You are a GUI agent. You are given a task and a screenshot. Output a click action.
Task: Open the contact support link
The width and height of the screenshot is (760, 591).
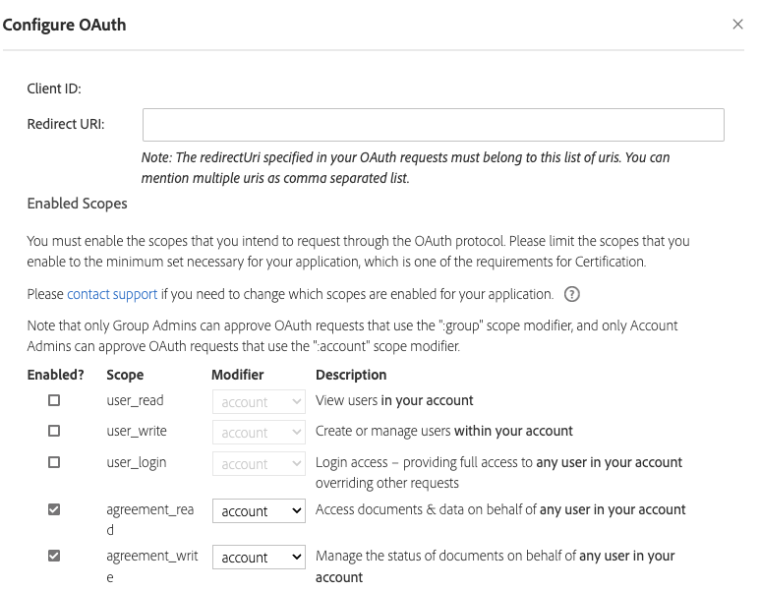click(112, 294)
